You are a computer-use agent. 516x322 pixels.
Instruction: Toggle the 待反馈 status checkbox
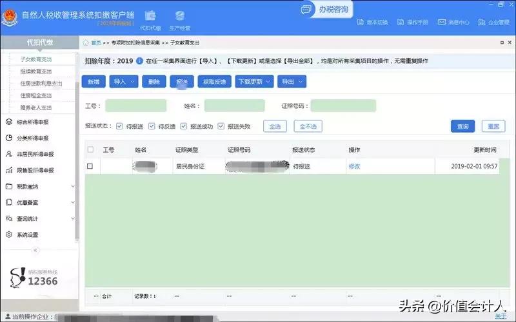(152, 126)
